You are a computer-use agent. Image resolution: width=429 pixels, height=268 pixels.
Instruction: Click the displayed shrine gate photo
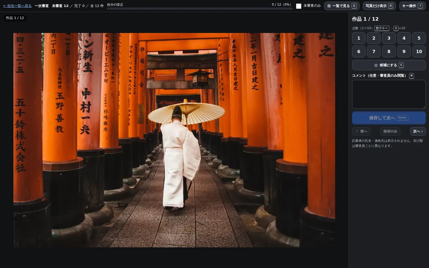[174, 140]
